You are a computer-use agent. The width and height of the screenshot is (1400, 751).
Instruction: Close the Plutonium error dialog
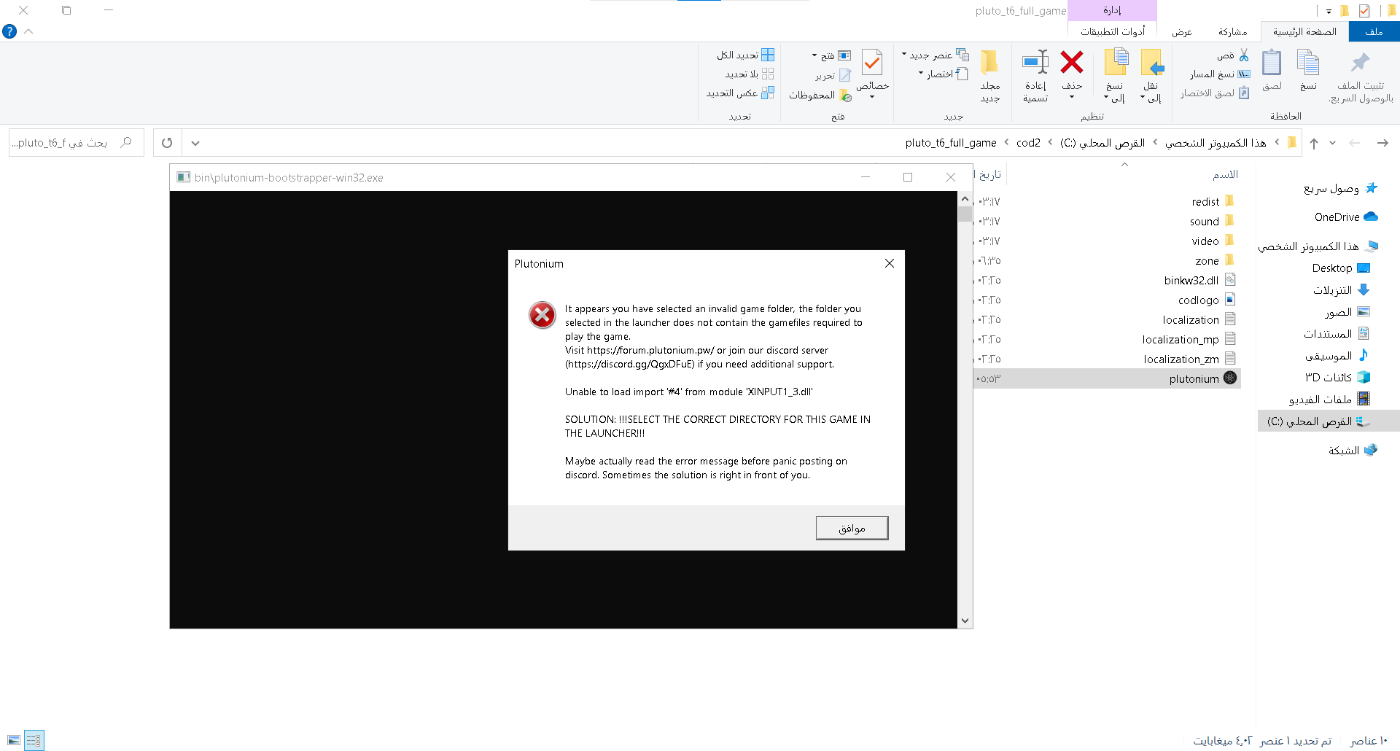point(890,263)
